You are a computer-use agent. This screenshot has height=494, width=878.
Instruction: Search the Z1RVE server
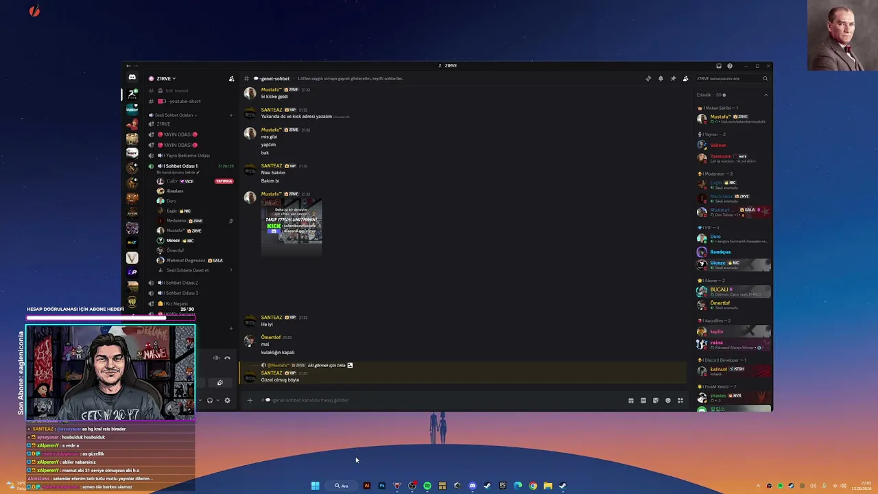(x=732, y=78)
